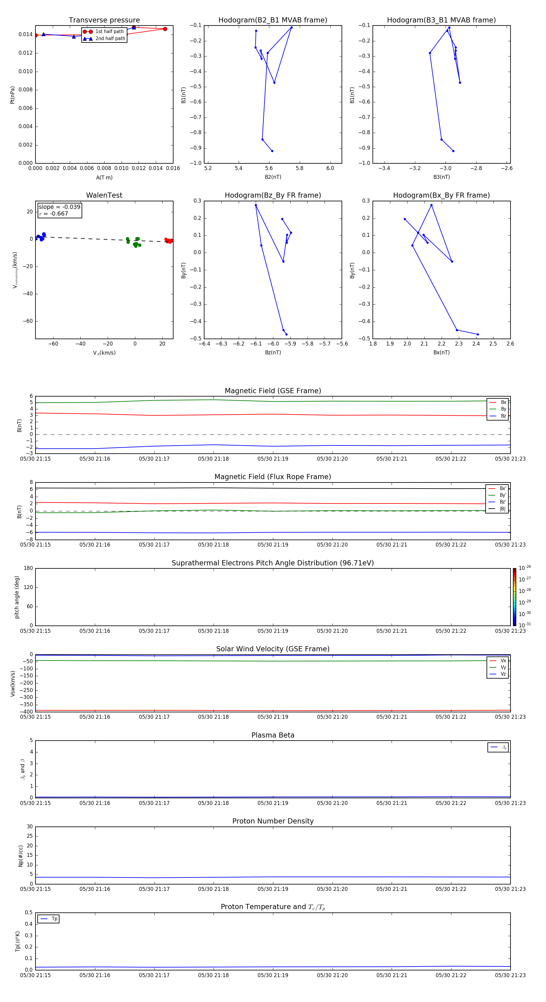
Task: Click the Pt(nPa) y-axis label
Action: click(12, 95)
